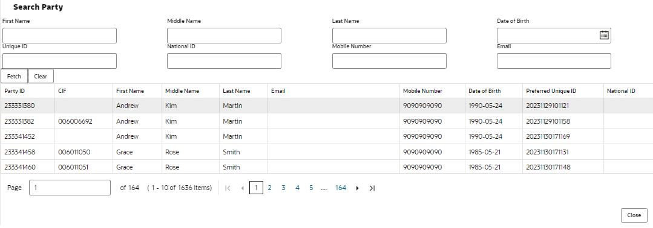Go to the first page arrow
Viewport: 653px width, 228px height.
(228, 188)
